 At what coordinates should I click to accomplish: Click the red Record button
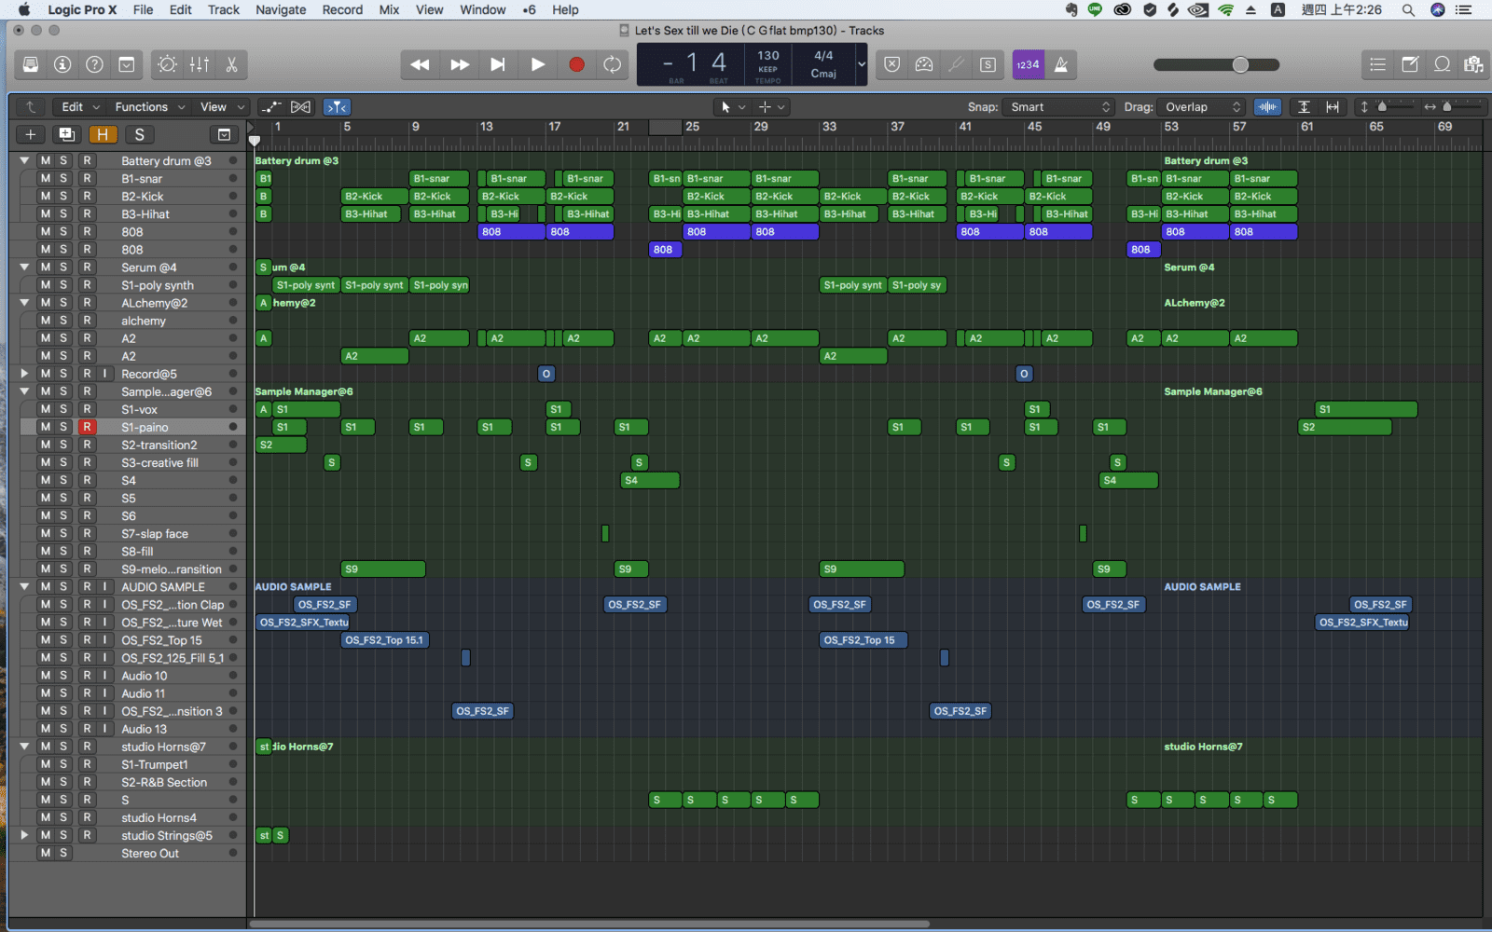(x=576, y=64)
